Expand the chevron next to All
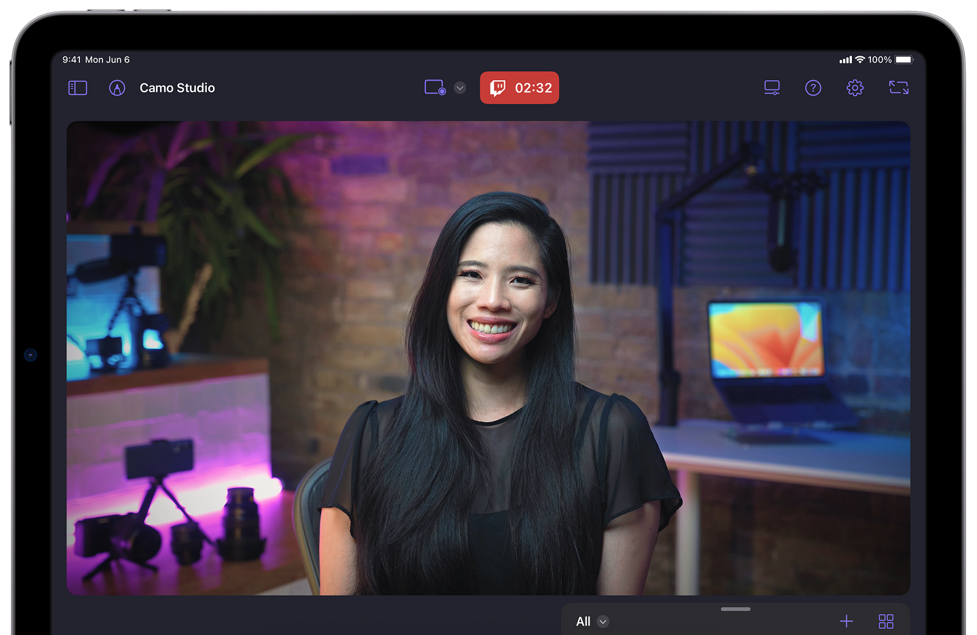The height and width of the screenshot is (635, 977). click(x=603, y=621)
